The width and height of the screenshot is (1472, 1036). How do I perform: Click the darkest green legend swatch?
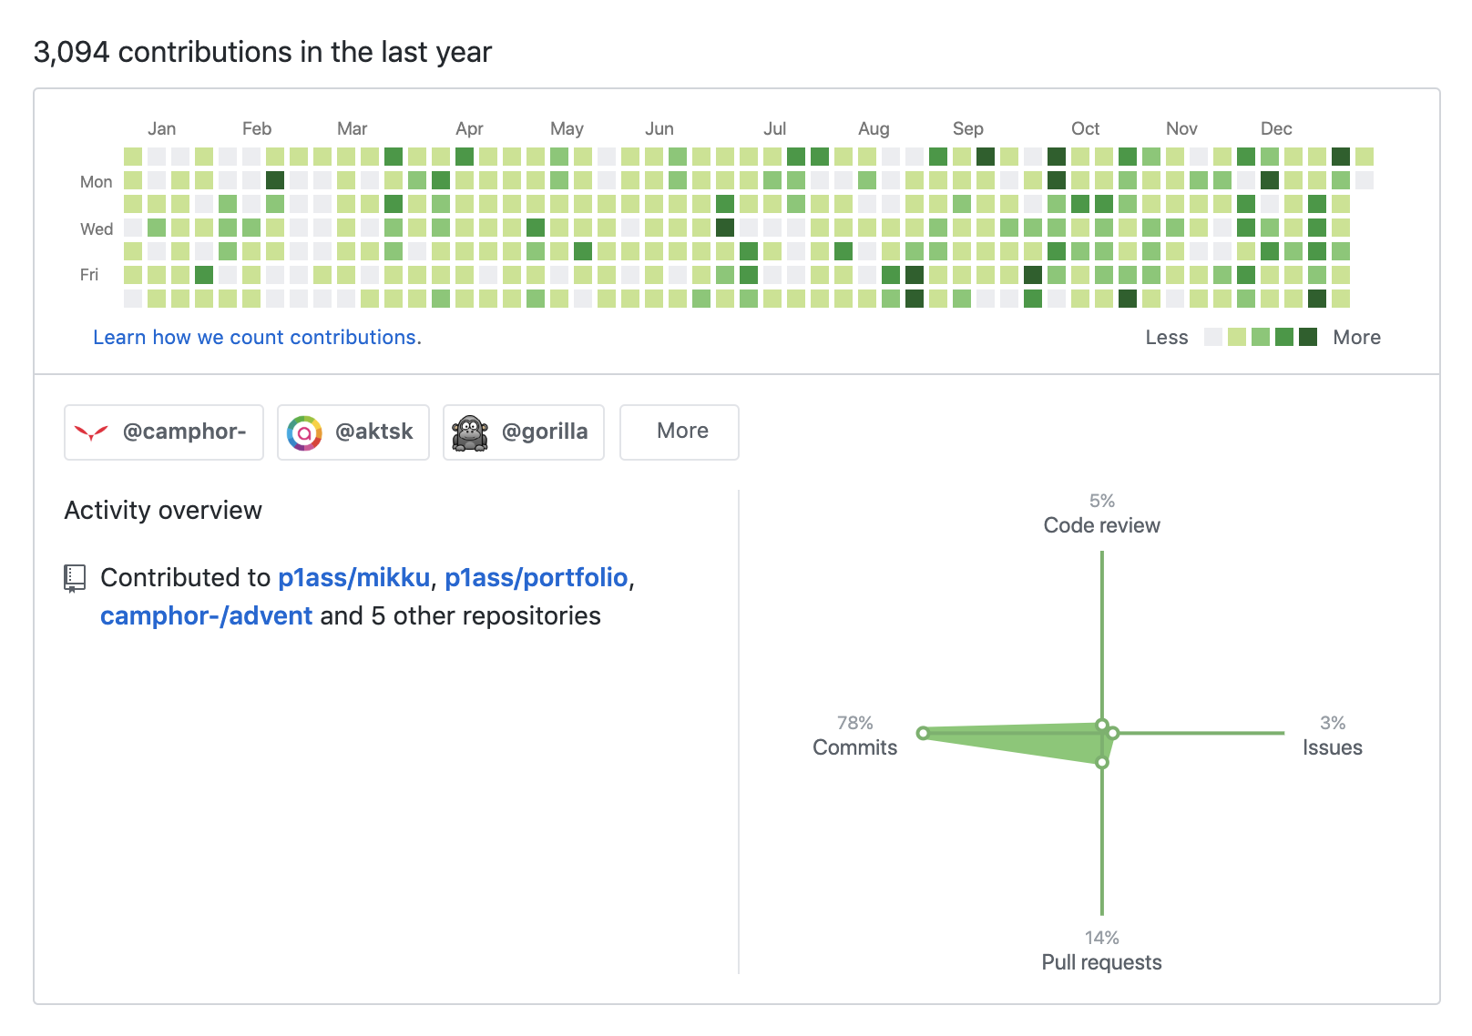pyautogui.click(x=1308, y=338)
